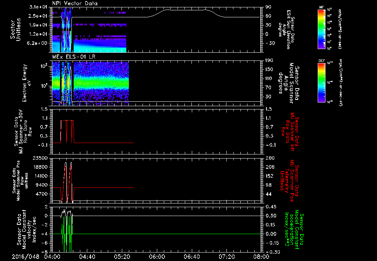
Task: Click the green acceleration spikes trace
Action: 67,234
